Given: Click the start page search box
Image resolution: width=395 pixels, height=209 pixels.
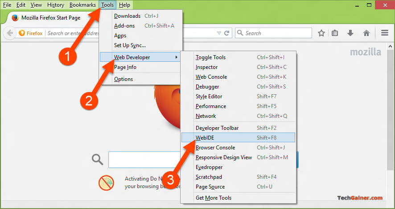Looking at the screenshot, I should 144,160.
